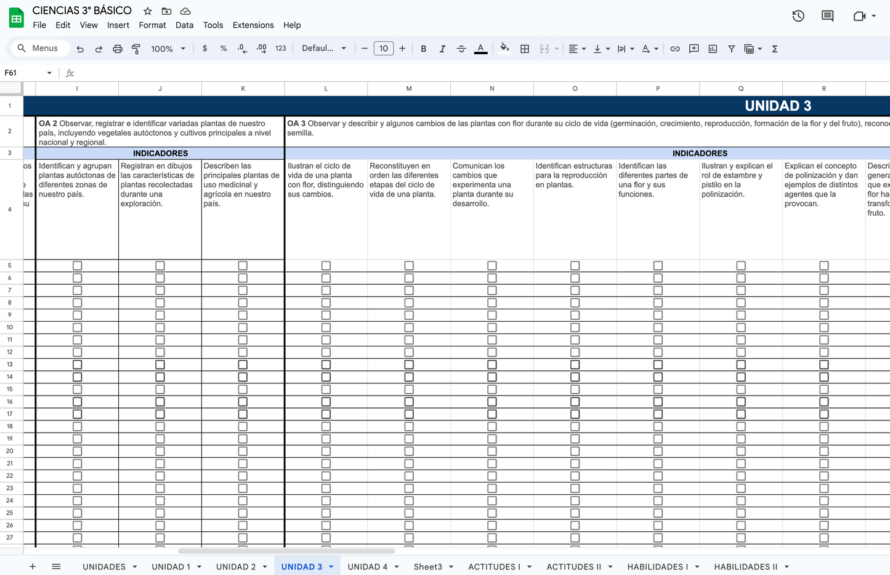The image size is (890, 575).
Task: Select the paint format tool
Action: click(x=136, y=49)
